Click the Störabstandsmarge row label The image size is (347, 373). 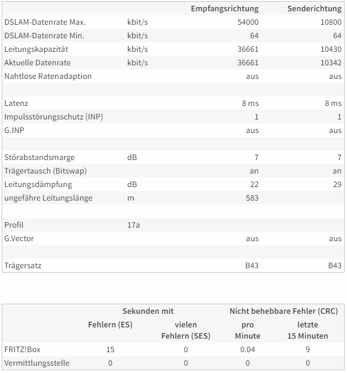tap(39, 157)
